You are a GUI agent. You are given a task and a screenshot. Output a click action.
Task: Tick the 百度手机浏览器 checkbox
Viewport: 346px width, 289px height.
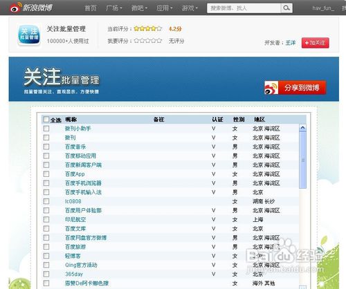[x=46, y=183]
